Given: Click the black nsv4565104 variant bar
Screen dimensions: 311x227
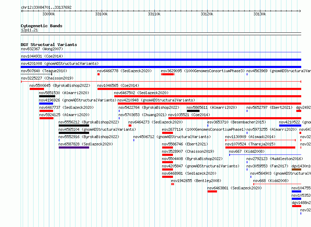Looking at the screenshot, I should tap(74, 133).
